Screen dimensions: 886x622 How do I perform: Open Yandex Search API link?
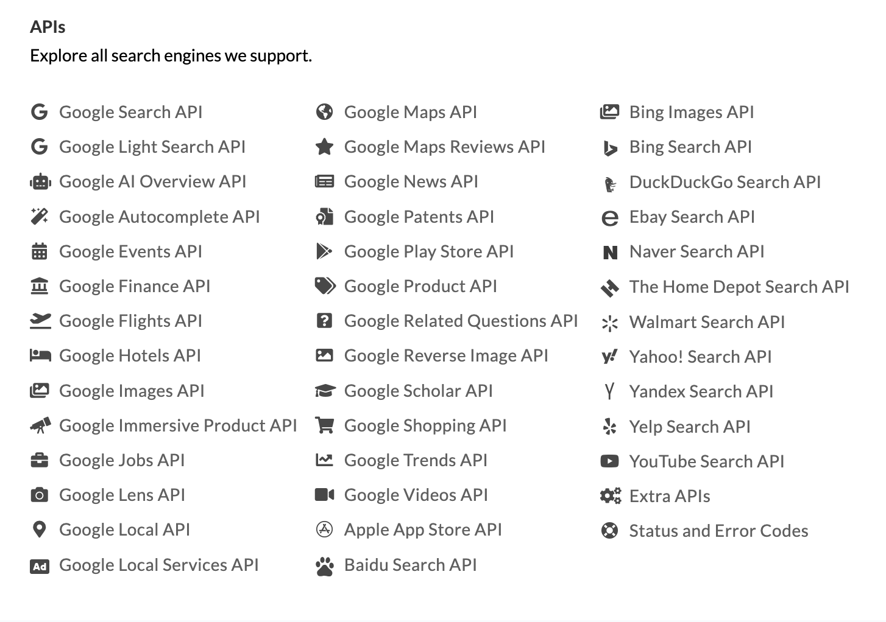click(701, 391)
